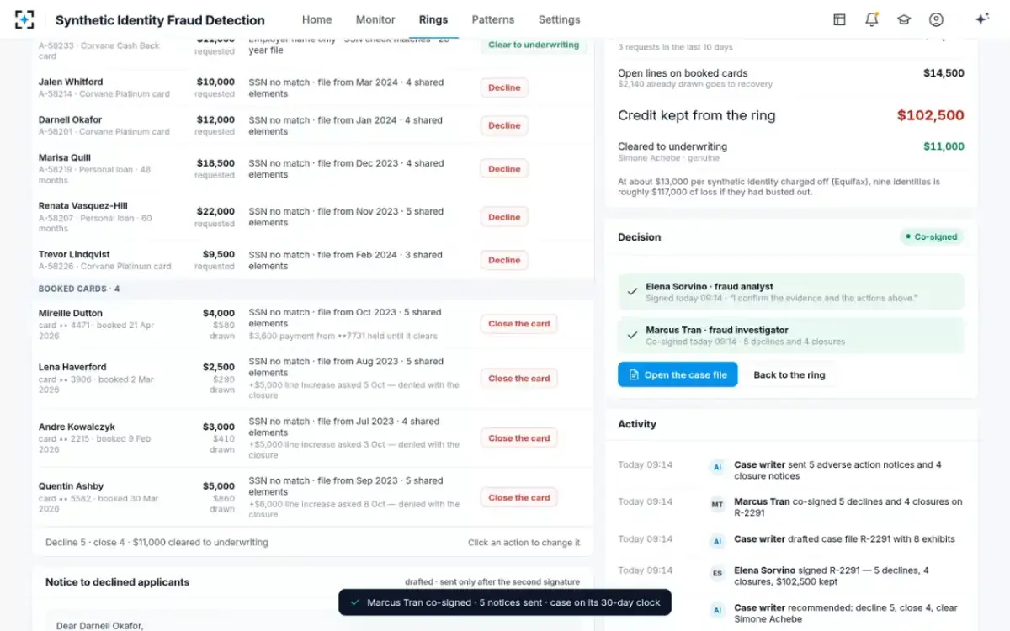Click Decline for Jalen Whitford

[504, 87]
